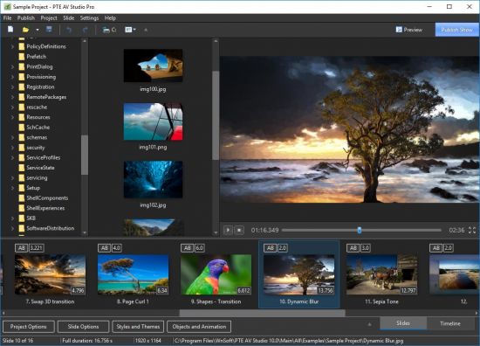Select slide 9 Shapes - Transition

point(216,274)
